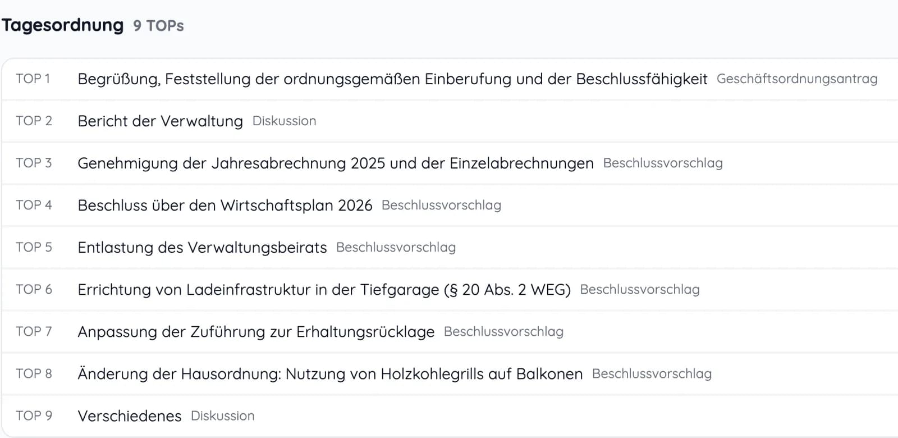Click the 'TOP 5' number label
This screenshot has height=438, width=898.
click(x=34, y=247)
